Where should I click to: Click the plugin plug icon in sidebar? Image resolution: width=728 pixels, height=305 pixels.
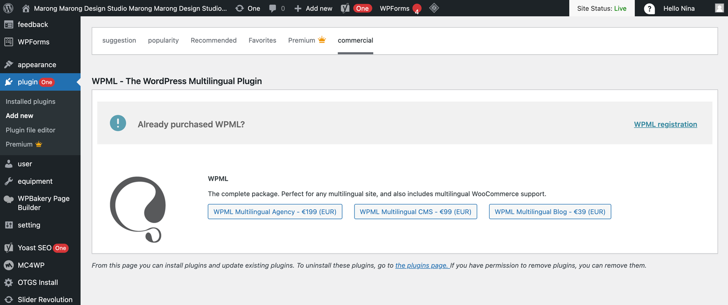click(9, 82)
